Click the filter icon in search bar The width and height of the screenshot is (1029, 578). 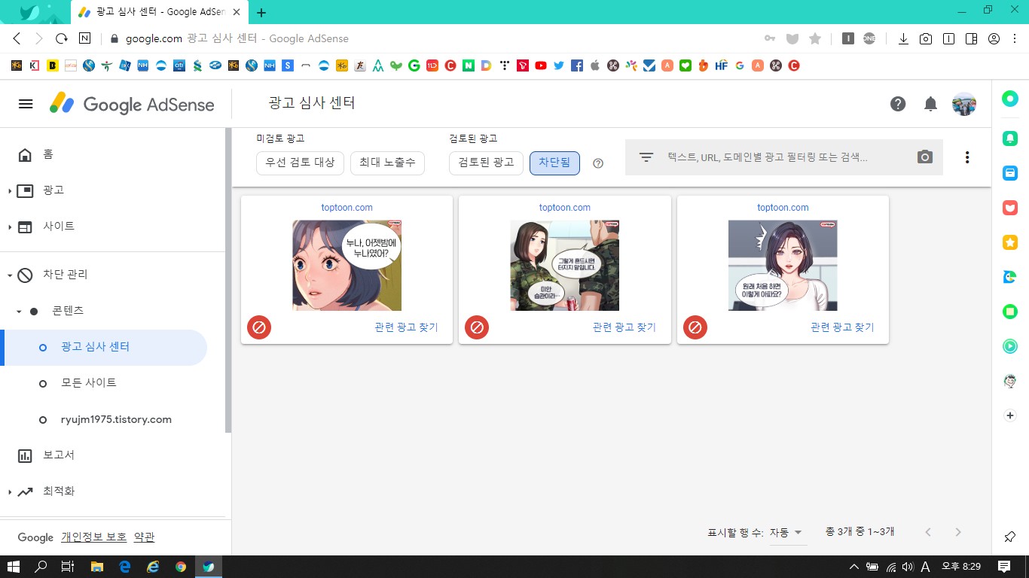point(646,157)
